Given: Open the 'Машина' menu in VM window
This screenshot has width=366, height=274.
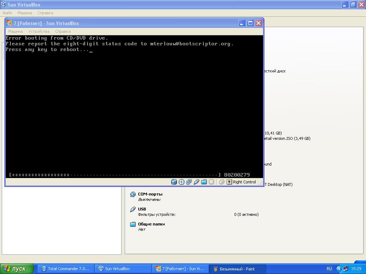Looking at the screenshot, I should (15, 31).
